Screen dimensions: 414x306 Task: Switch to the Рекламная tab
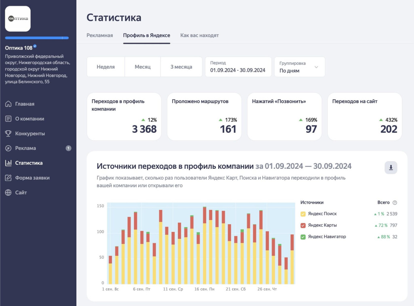(100, 35)
